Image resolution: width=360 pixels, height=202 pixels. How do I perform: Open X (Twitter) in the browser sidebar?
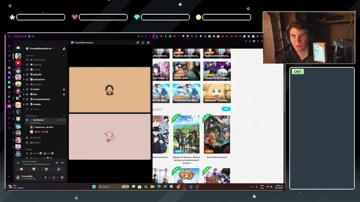[x=9, y=101]
